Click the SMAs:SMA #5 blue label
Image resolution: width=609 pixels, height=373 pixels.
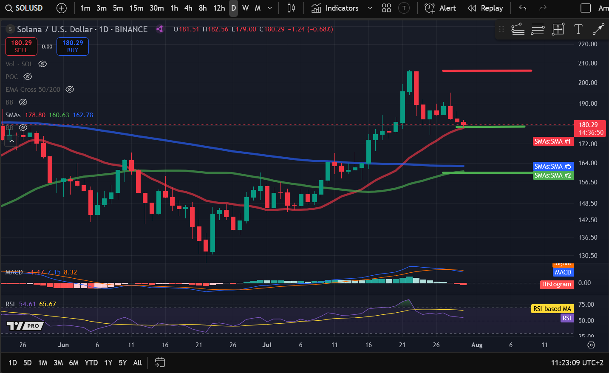[x=552, y=167]
